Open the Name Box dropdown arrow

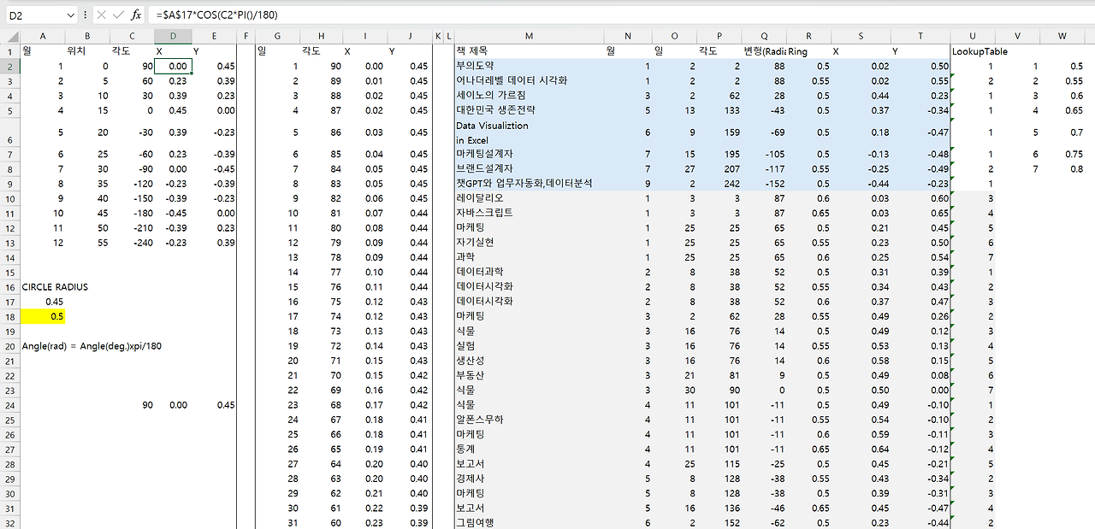[x=70, y=15]
